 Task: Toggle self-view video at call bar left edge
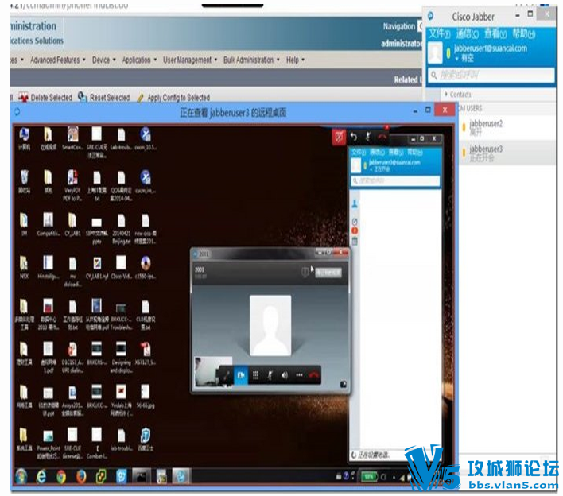point(226,375)
